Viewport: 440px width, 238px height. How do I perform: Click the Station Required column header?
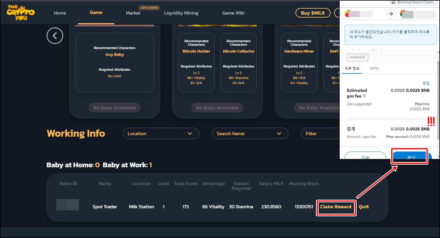[241, 186]
